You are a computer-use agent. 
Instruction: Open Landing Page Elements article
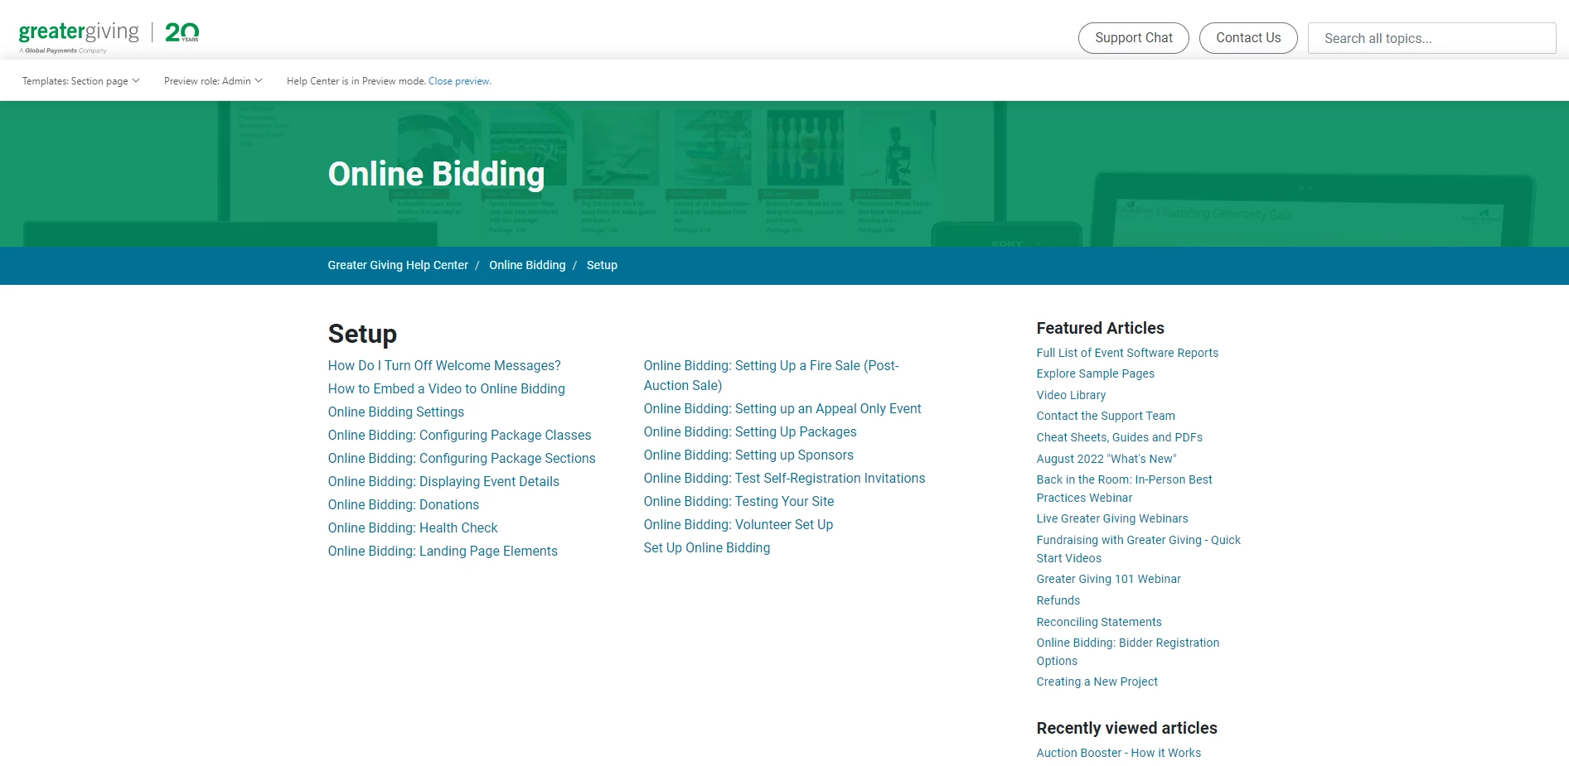(443, 551)
